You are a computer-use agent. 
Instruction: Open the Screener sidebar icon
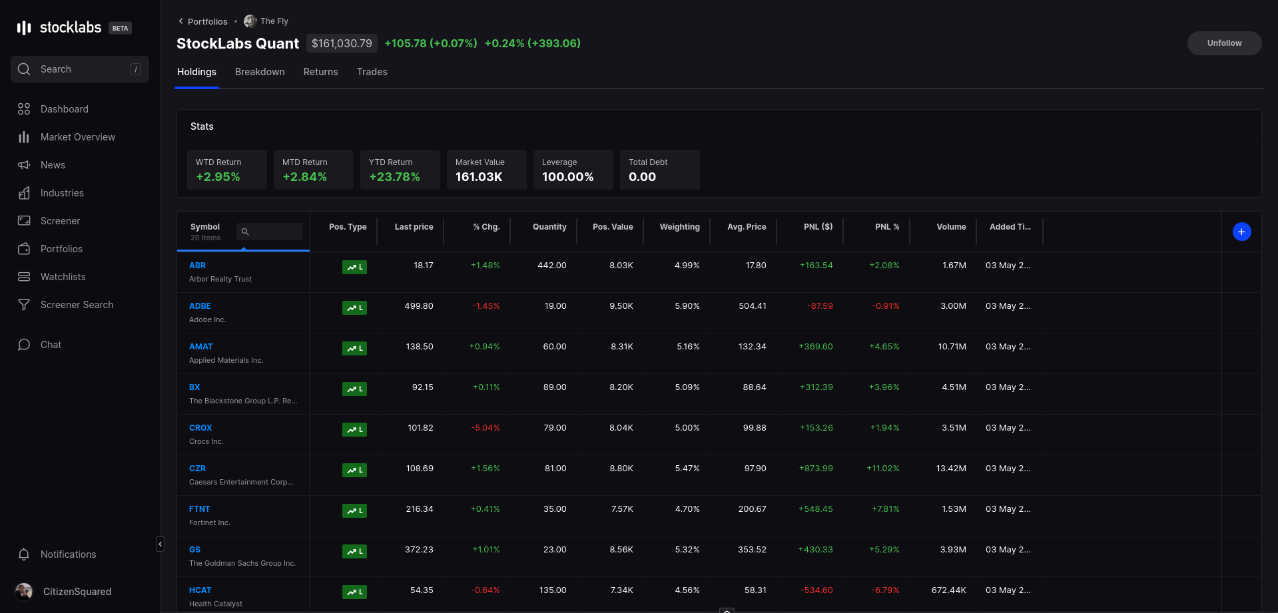coord(24,220)
